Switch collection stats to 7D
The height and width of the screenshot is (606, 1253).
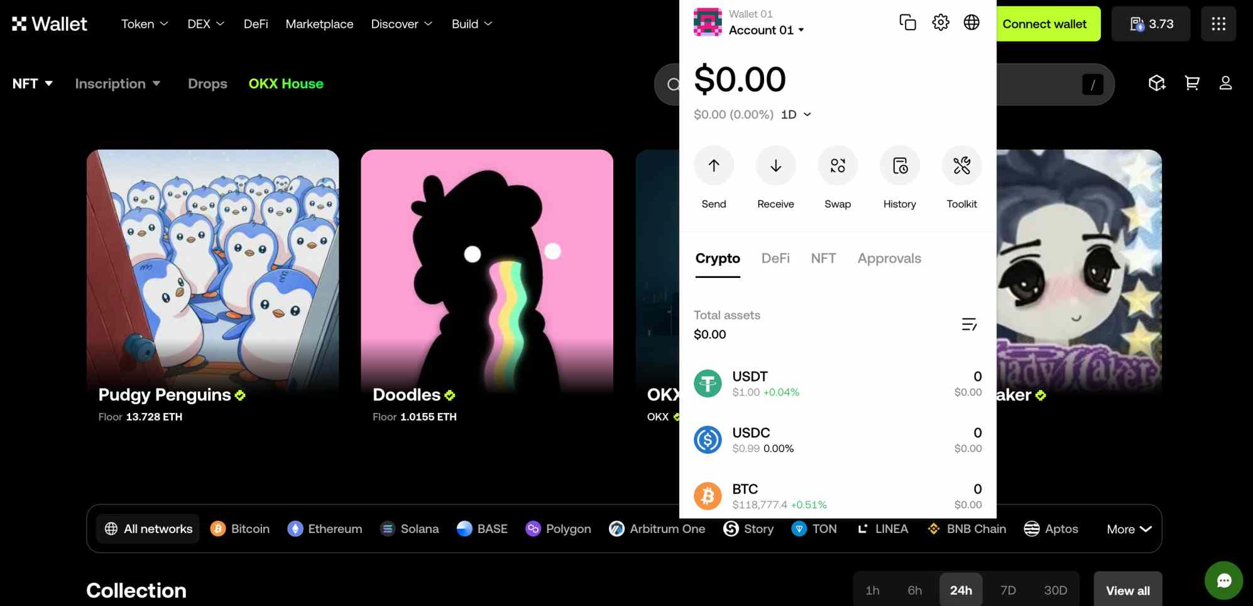pyautogui.click(x=1007, y=590)
